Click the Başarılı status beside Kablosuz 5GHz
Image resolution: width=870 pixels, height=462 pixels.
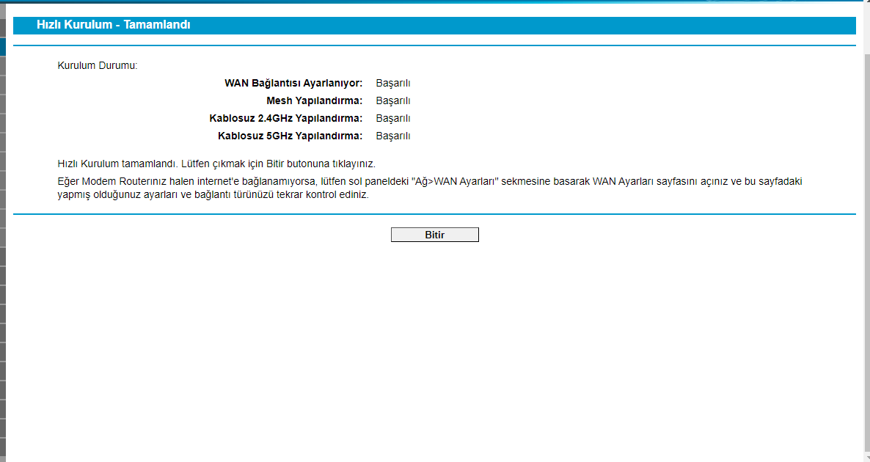[x=393, y=136]
